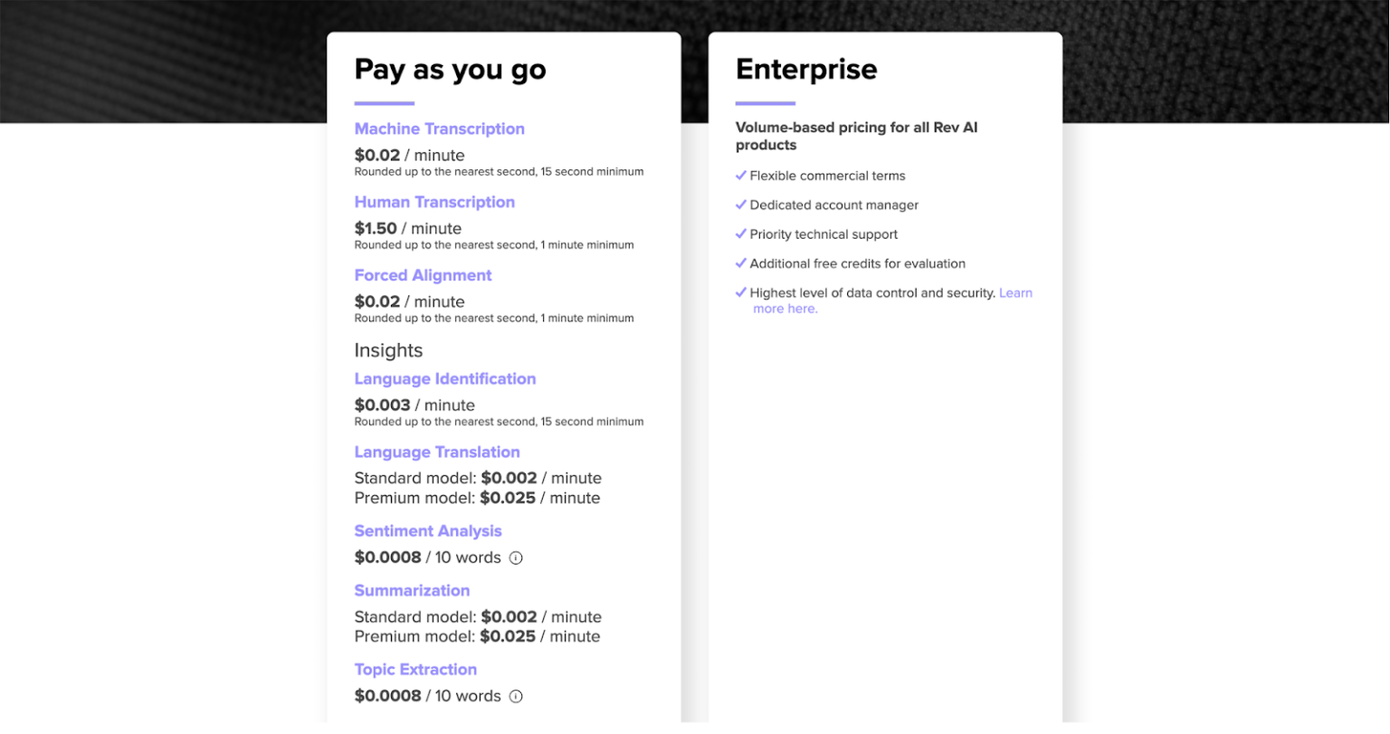
Task: Open the Human Transcription link
Action: click(x=434, y=202)
